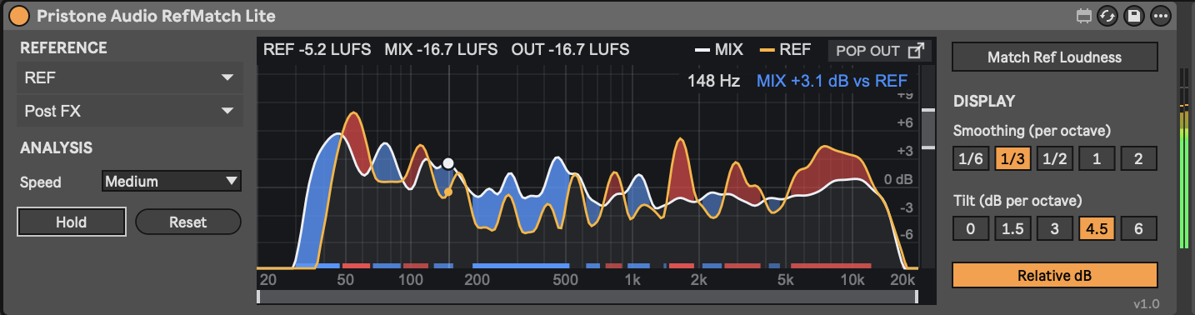Set smoothing to 1/6 octave
1195x315 pixels.
[x=971, y=158]
